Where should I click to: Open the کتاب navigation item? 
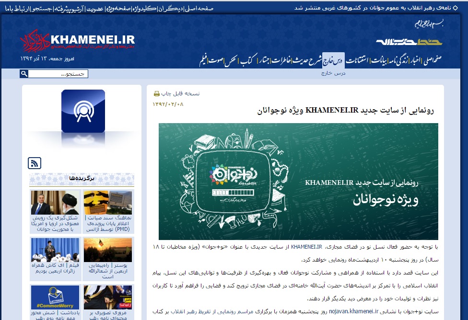[249, 60]
